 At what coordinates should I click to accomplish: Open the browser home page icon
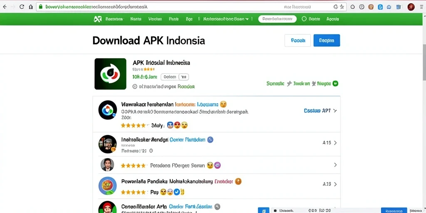pos(31,7)
